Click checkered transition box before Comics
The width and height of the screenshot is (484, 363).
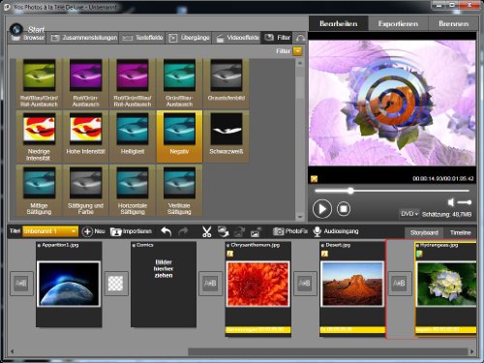115,284
